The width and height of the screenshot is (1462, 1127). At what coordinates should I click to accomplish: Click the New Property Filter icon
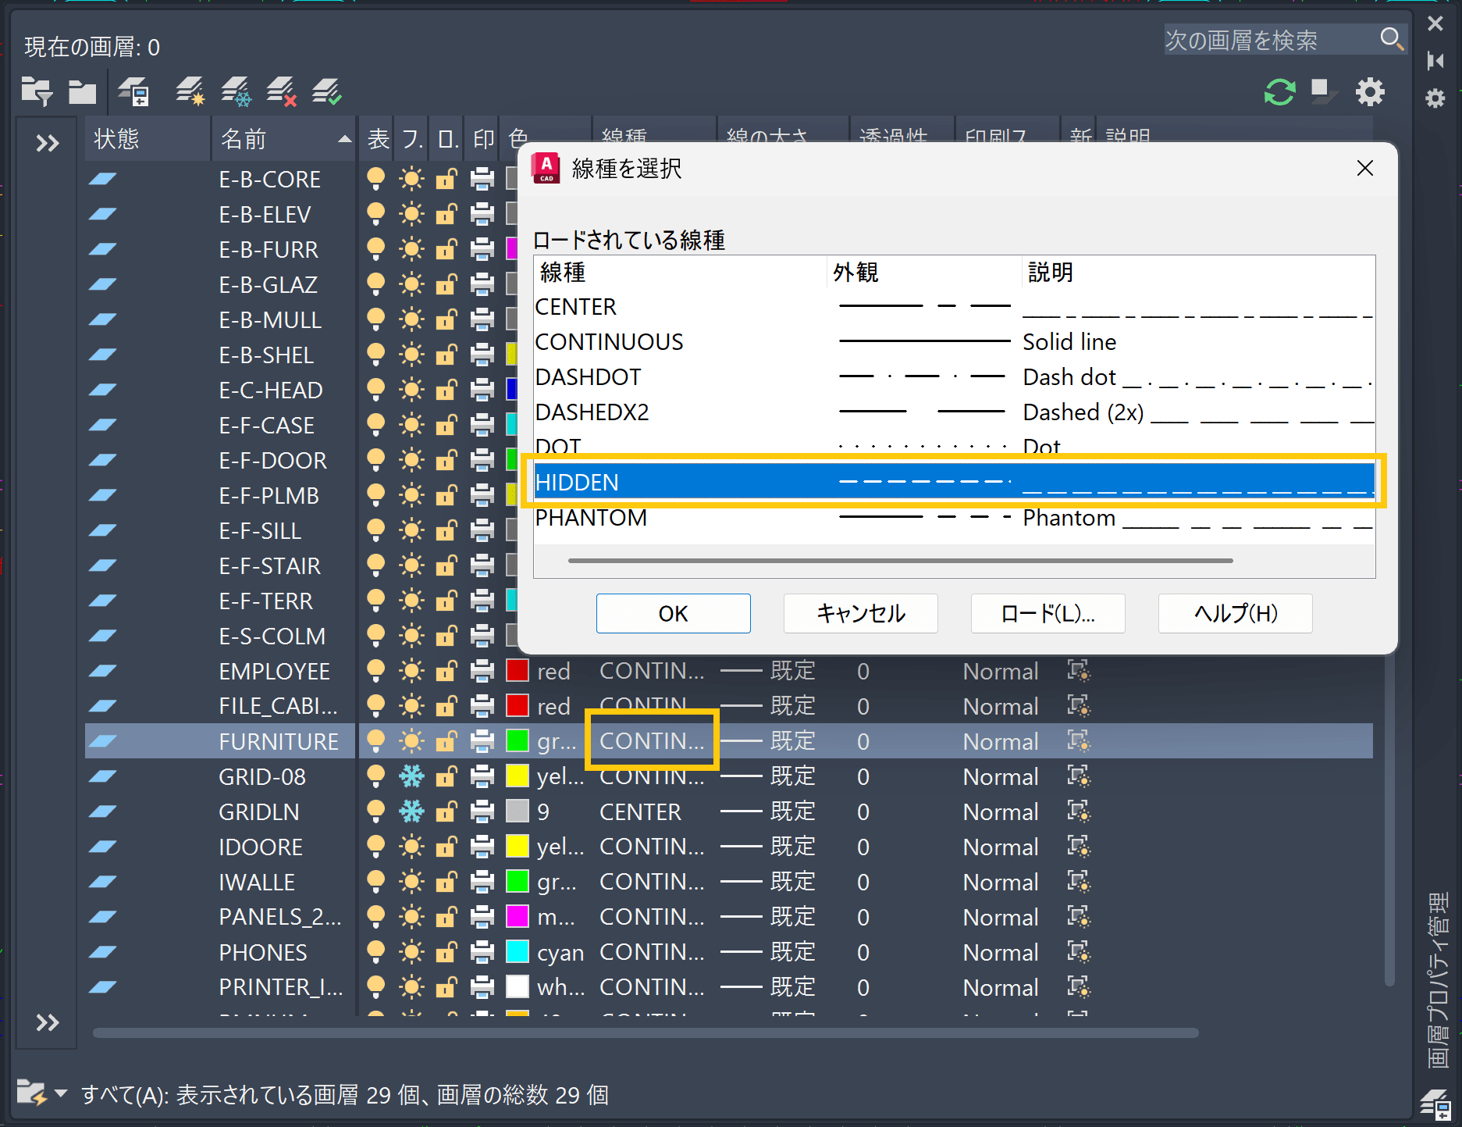pyautogui.click(x=36, y=91)
